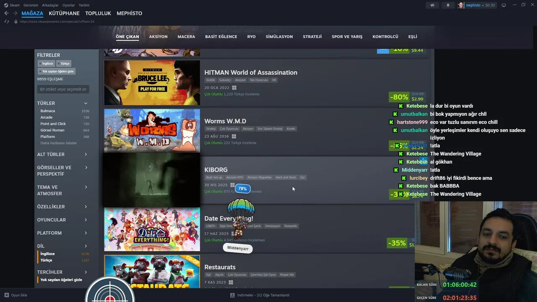Select the BASİT EĞLENCE category tab

pyautogui.click(x=221, y=37)
